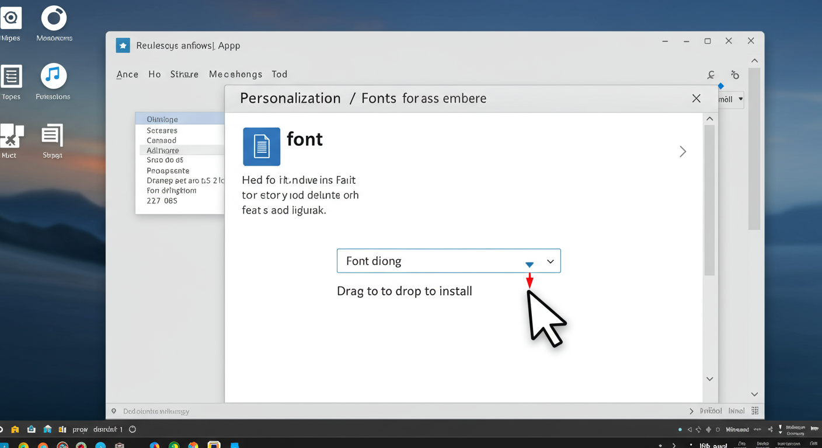Open the music note desktop icon
Screen dimensions: 822x448
(53, 76)
